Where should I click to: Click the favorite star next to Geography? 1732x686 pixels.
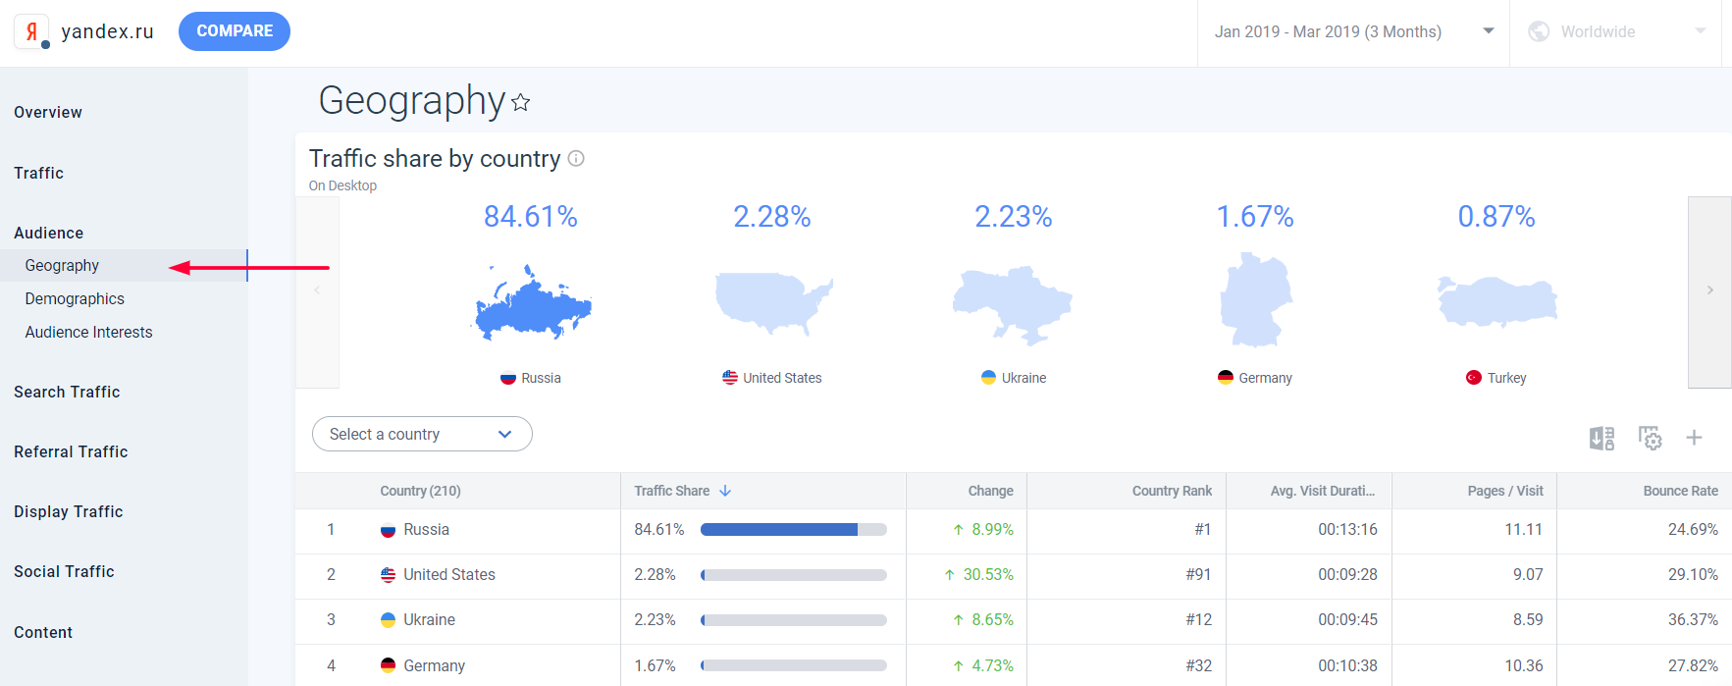[x=521, y=102]
